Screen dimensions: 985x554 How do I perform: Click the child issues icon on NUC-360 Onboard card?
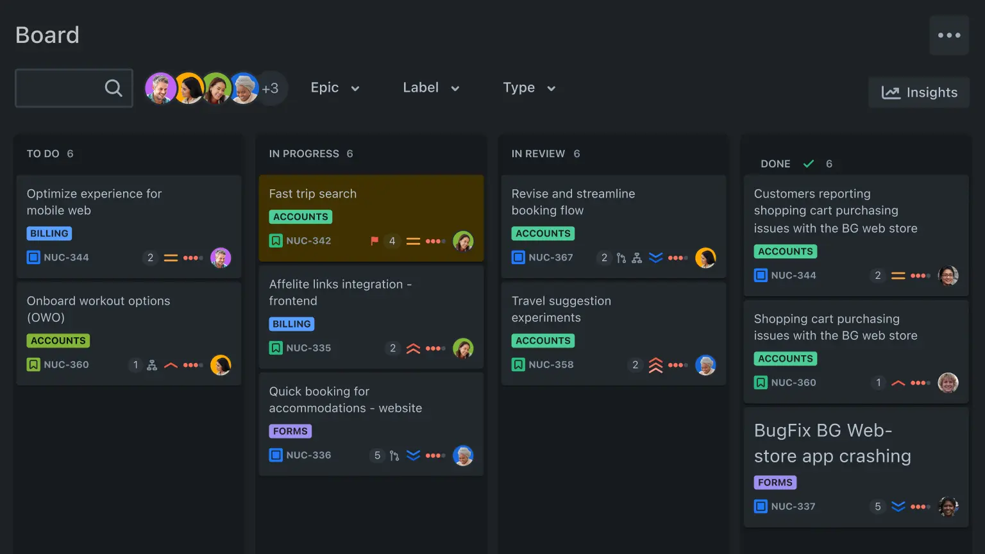pos(152,365)
